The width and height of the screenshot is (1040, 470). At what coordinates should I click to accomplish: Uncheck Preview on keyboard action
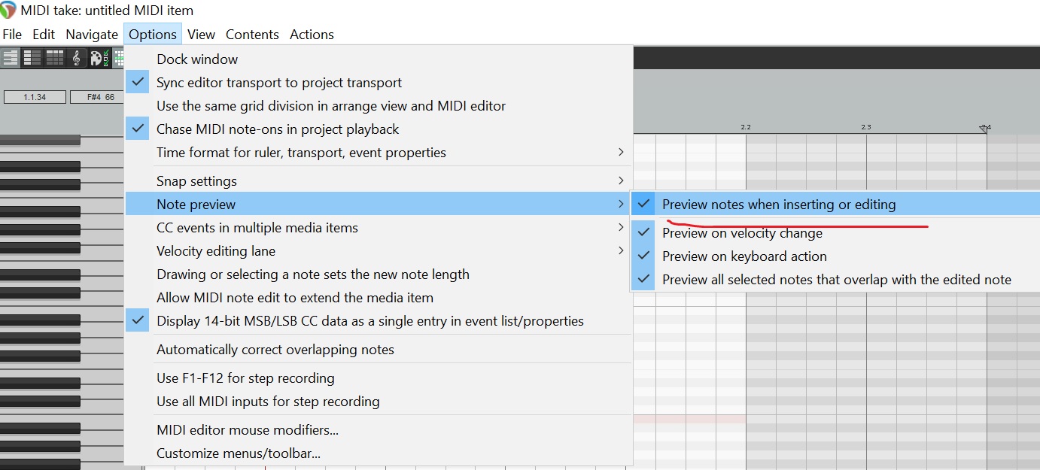(744, 256)
